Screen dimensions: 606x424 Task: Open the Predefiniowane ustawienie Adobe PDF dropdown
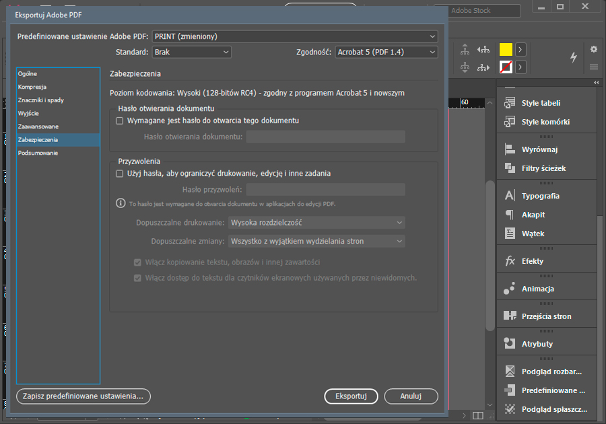[x=295, y=36]
